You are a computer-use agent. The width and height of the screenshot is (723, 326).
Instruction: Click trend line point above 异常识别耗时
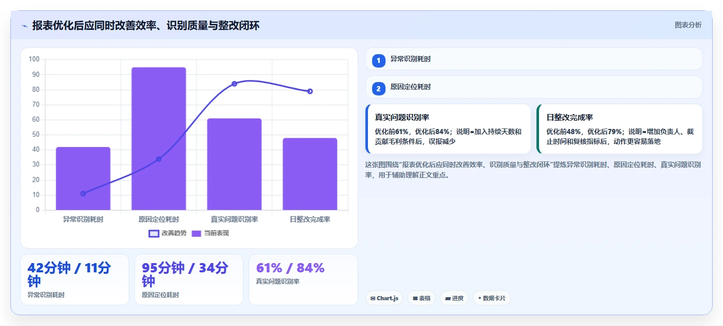coord(83,193)
